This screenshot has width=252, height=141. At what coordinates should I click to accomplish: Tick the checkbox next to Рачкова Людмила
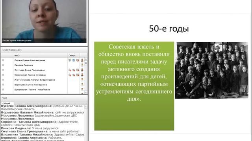3,65
